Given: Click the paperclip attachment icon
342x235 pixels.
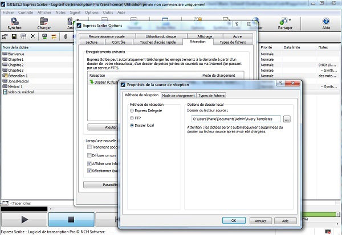Looking at the screenshot, I should click(x=65, y=36).
